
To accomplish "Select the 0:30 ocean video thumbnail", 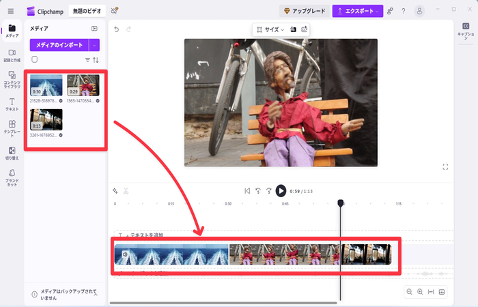I will 46,85.
